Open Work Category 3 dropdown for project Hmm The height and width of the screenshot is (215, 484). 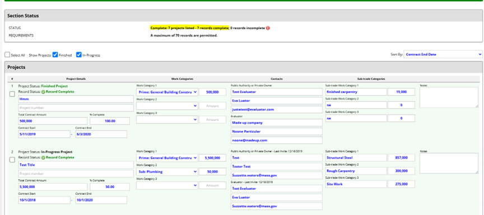tap(167, 120)
